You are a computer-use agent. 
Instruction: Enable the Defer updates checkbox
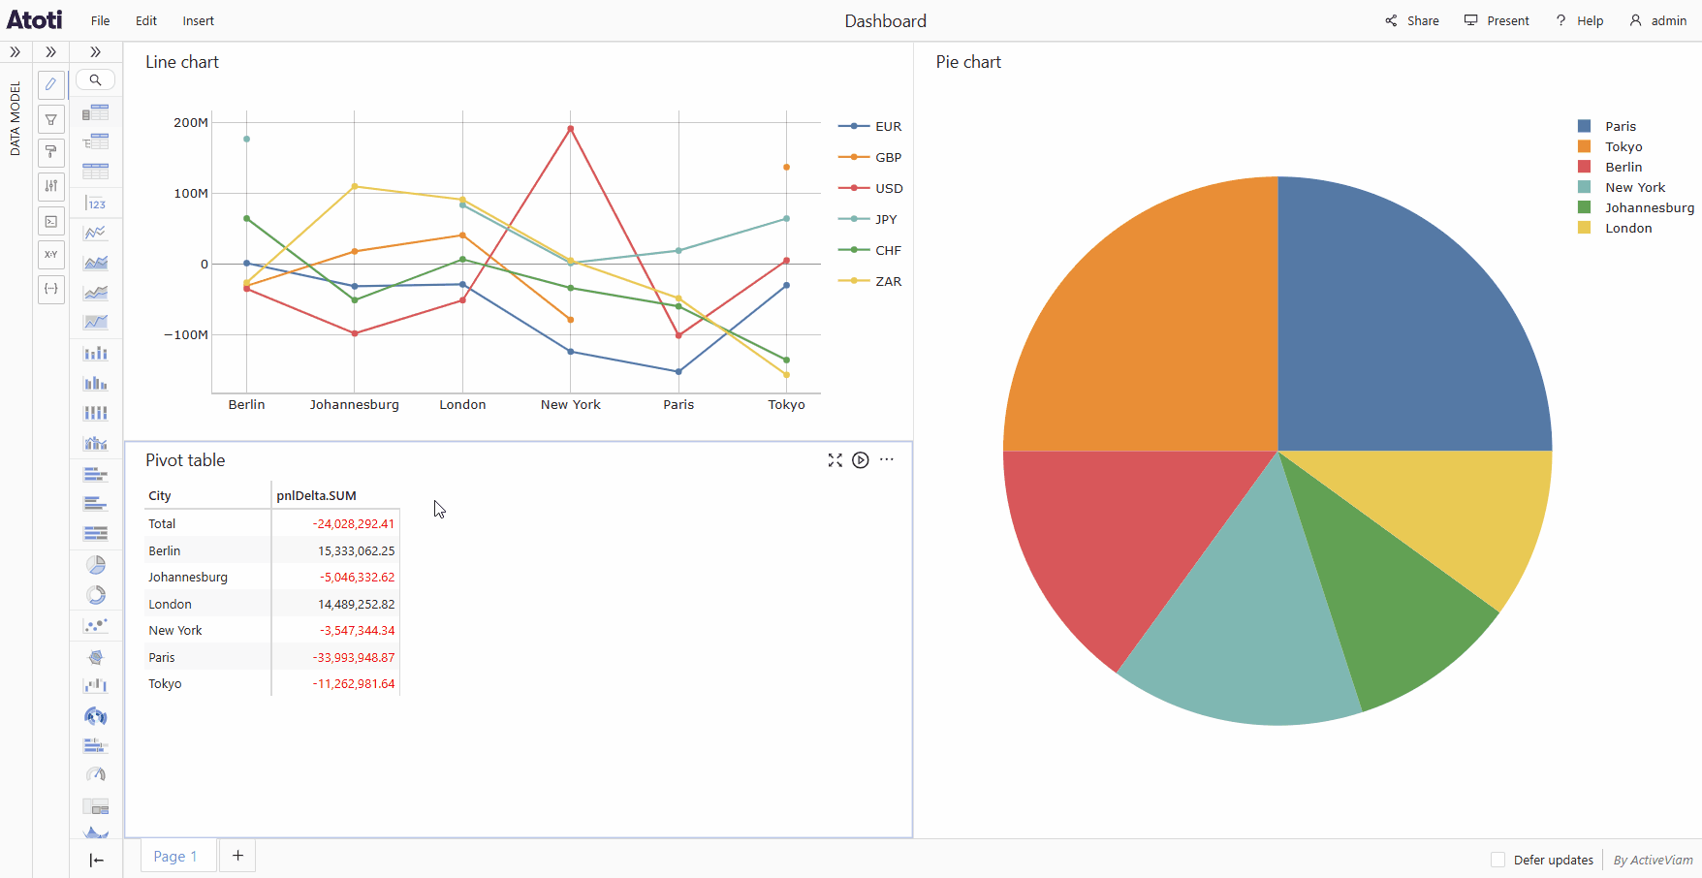tap(1498, 860)
